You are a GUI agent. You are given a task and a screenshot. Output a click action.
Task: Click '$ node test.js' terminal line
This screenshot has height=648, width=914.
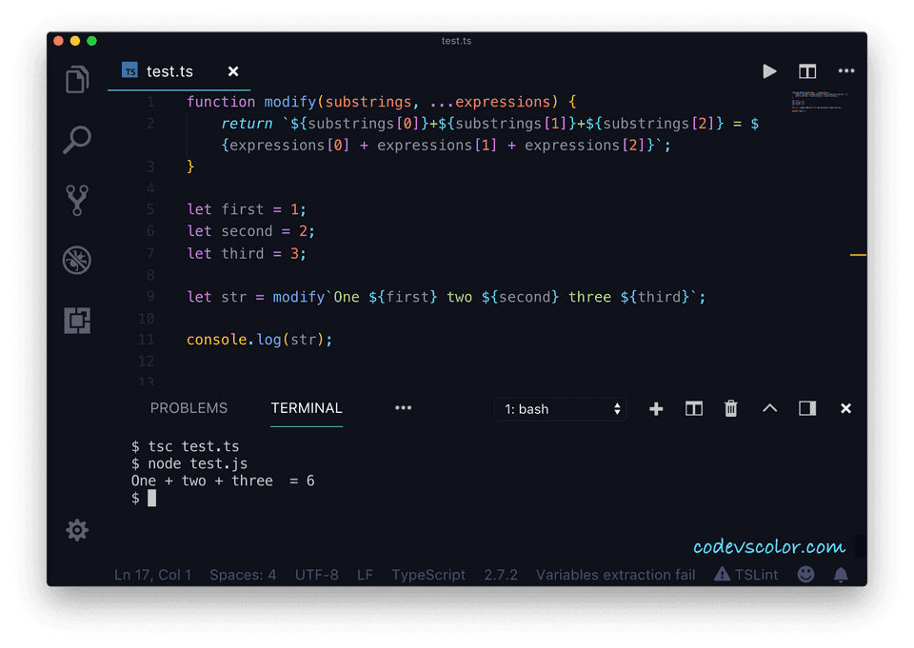click(189, 463)
